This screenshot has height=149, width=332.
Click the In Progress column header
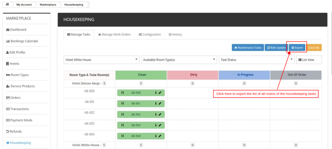pyautogui.click(x=244, y=75)
